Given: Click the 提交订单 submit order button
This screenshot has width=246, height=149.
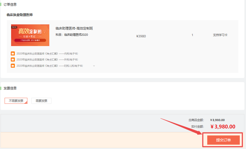Looking at the screenshot, I should point(223,140).
